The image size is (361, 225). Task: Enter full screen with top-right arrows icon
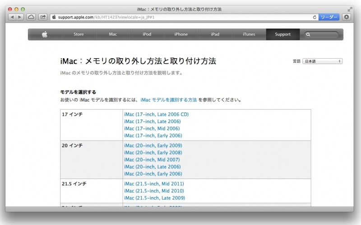(x=350, y=9)
